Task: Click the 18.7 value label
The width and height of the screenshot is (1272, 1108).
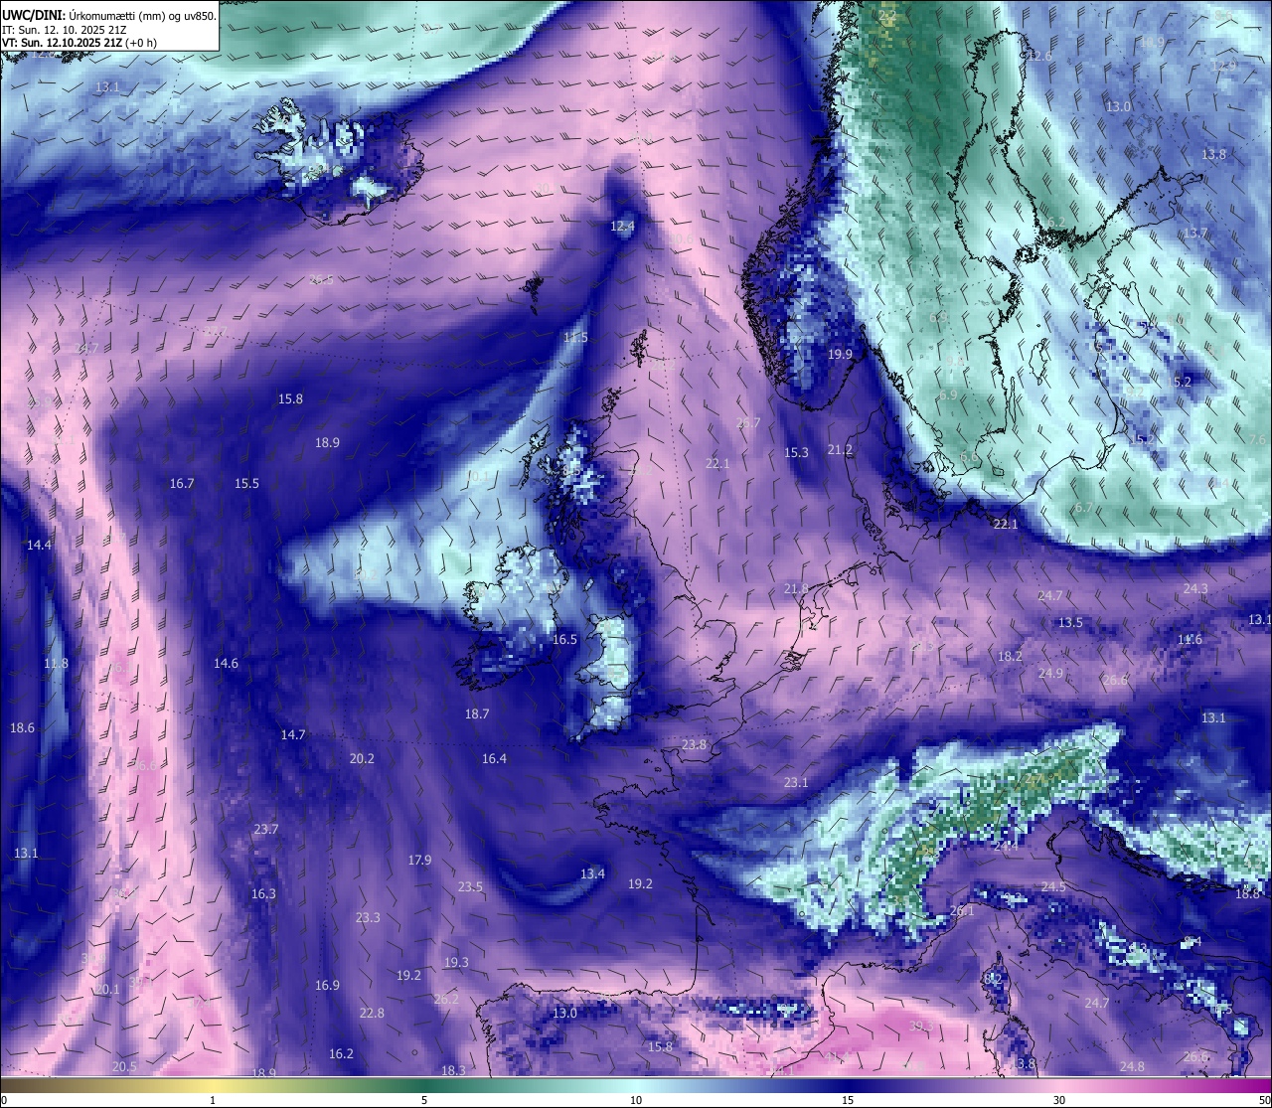Action: click(477, 714)
